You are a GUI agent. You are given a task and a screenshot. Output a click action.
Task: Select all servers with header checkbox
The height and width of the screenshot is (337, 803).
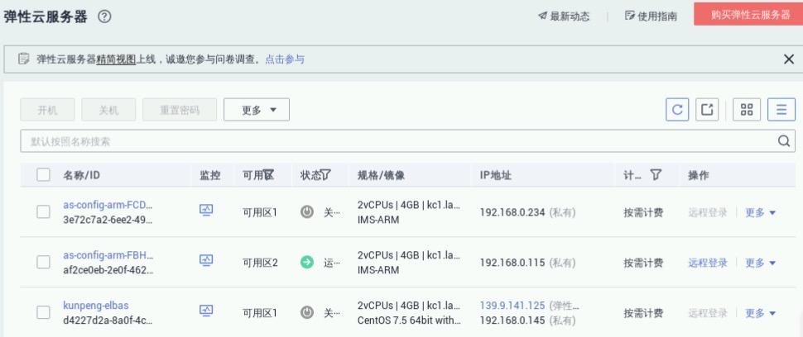click(43, 175)
